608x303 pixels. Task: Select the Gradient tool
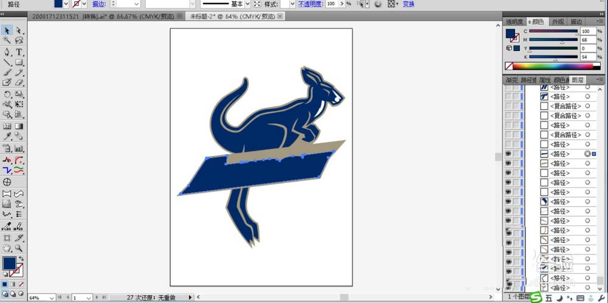pyautogui.click(x=19, y=126)
